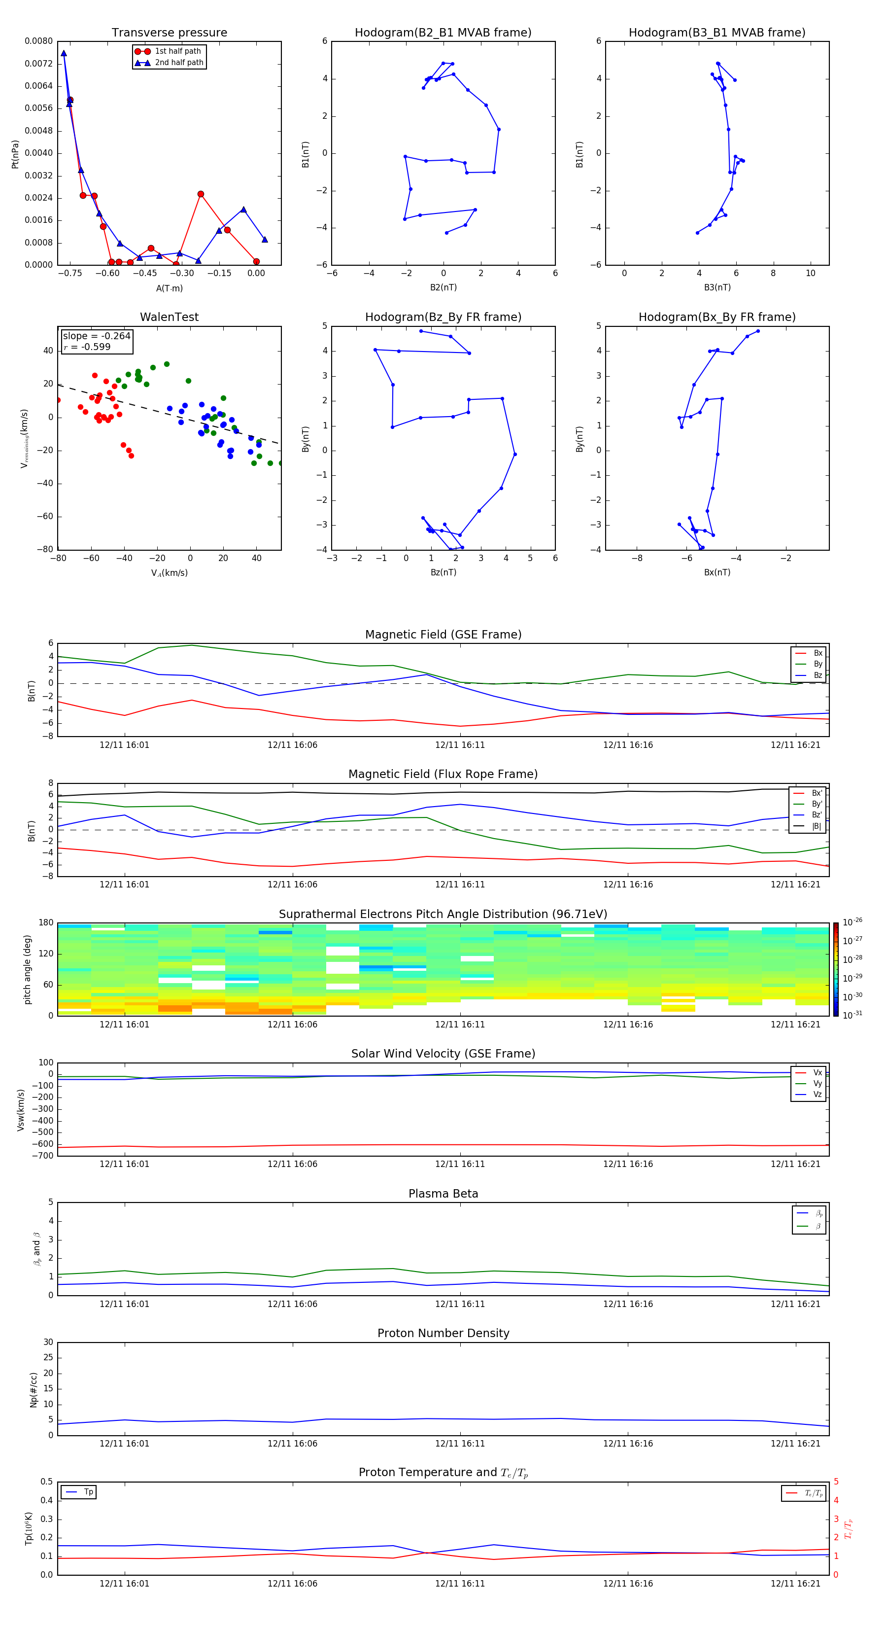Click 'Hodogram(B3_B1 MVAB frame)' title
The width and height of the screenshot is (887, 1627).
717,33
